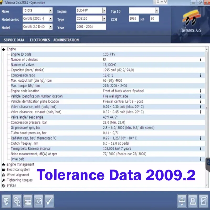Viewport: 210px width, 210px height.
Task: Open the drive belt pulley tool
Action: click(17, 201)
